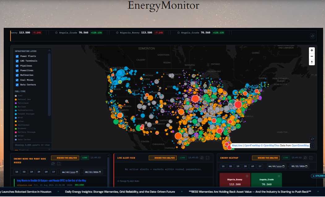Screen dimensions: 325x197
Task: Discuss This Analysis in Energy News panel
Action: [65, 158]
